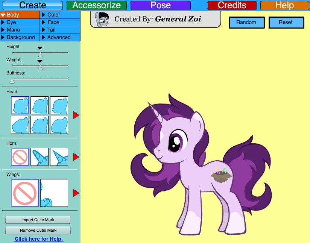Click the Height slider handle
The width and height of the screenshot is (310, 243).
tap(40, 55)
